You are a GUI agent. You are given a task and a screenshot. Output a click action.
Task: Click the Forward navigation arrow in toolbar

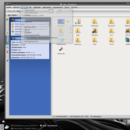pos(14,11)
